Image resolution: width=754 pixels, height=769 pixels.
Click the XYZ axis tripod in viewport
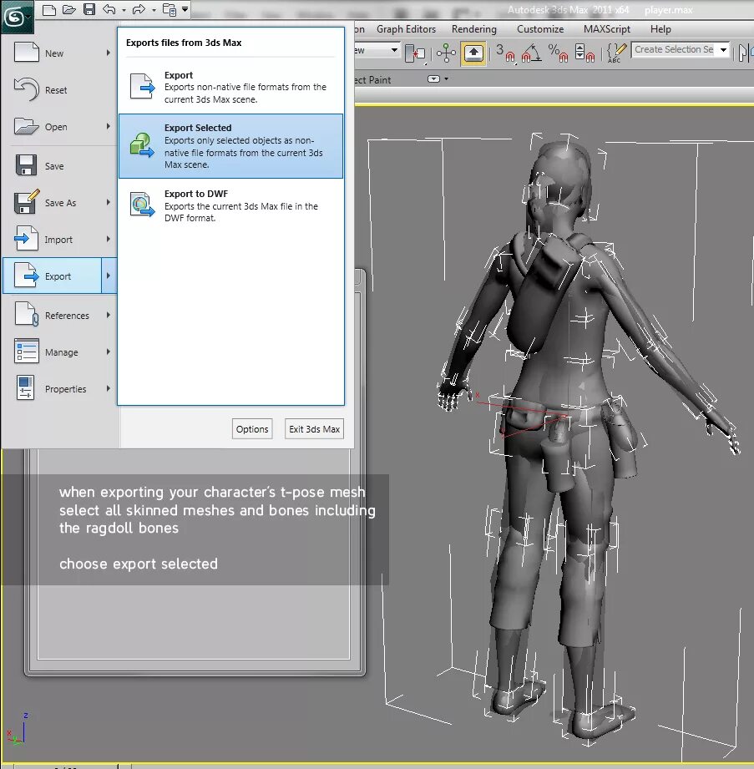pos(17,729)
